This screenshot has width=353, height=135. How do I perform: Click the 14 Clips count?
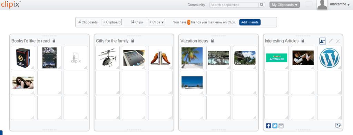pyautogui.click(x=136, y=22)
